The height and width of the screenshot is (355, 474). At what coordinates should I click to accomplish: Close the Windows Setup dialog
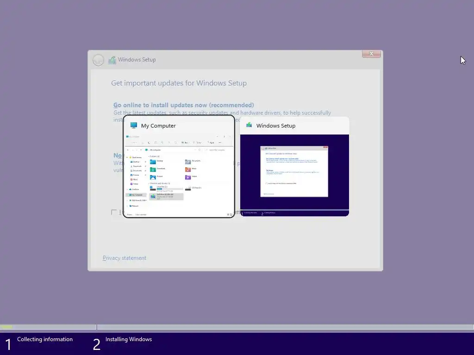click(371, 54)
